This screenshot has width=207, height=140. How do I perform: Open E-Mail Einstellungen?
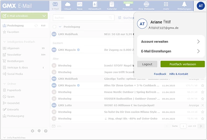pyautogui.click(x=171, y=51)
